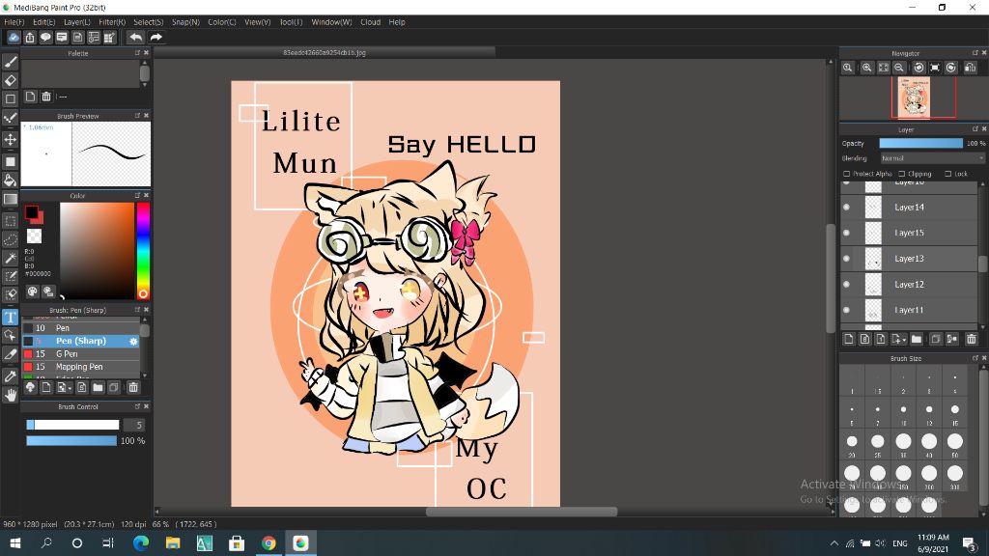Hide Layer12 using its visibility dot

click(846, 285)
